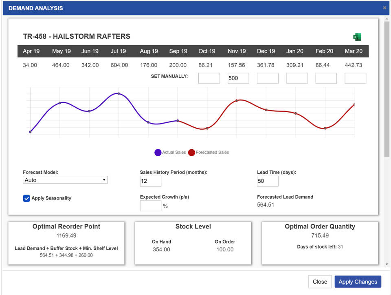The width and height of the screenshot is (391, 295).
Task: Click the May 19 chart data point
Action: point(59,103)
